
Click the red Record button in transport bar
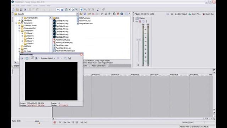[55, 122]
